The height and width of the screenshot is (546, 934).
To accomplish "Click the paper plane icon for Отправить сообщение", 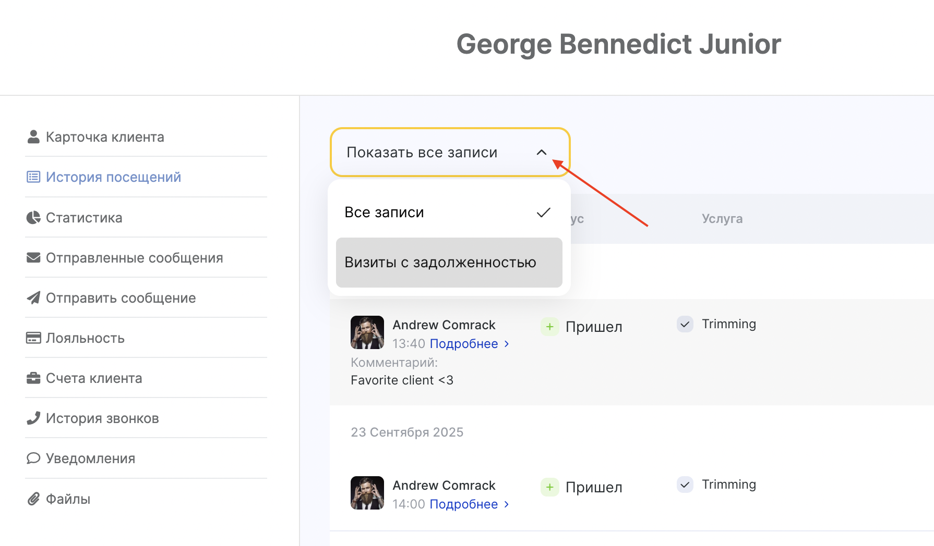I will 33,298.
